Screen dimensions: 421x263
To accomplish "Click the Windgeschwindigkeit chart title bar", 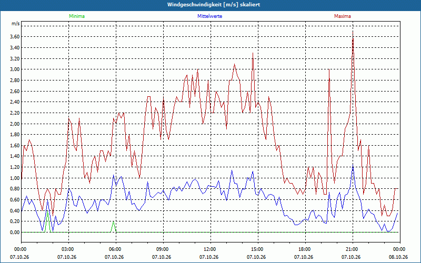I will 210,5.
